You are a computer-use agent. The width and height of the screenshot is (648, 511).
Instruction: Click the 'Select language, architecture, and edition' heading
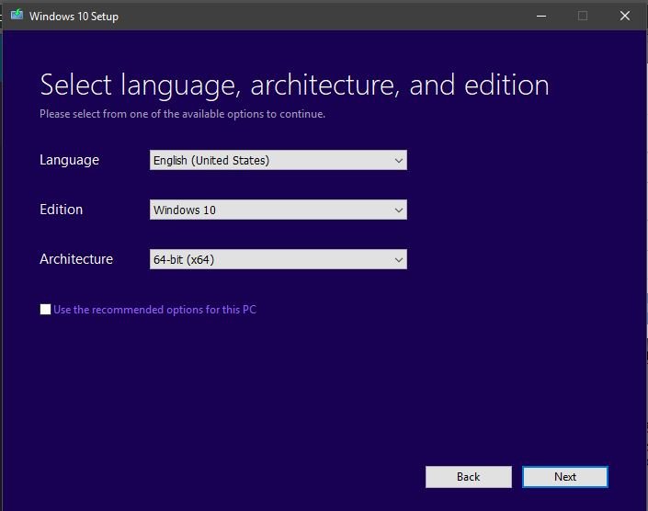pyautogui.click(x=294, y=85)
